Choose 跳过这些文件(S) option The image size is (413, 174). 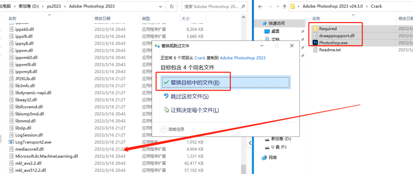pos(189,97)
